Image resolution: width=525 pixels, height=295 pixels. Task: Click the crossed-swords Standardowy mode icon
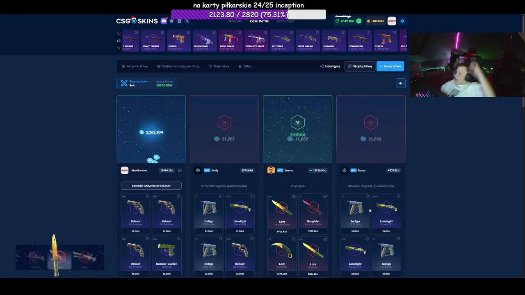124,83
